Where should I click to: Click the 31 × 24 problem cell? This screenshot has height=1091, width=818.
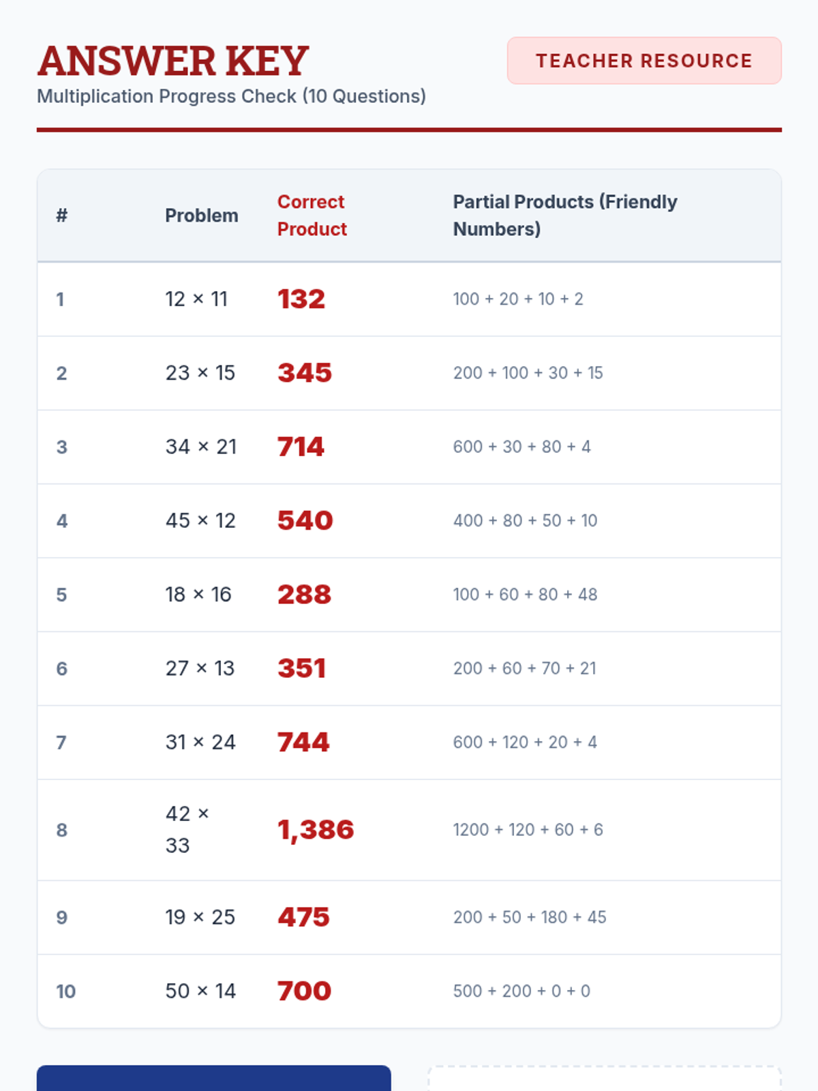(x=200, y=743)
